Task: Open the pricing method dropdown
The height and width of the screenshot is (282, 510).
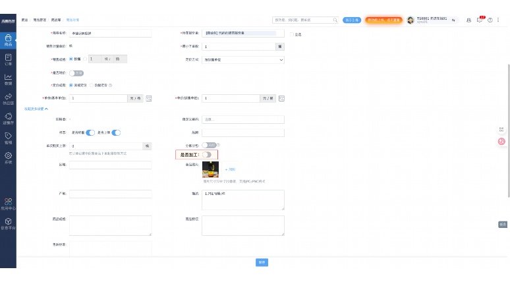Action: coord(243,60)
